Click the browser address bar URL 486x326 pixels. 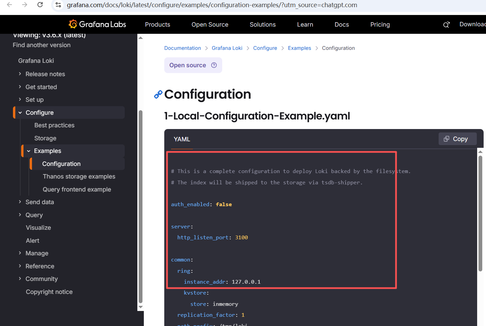click(212, 5)
